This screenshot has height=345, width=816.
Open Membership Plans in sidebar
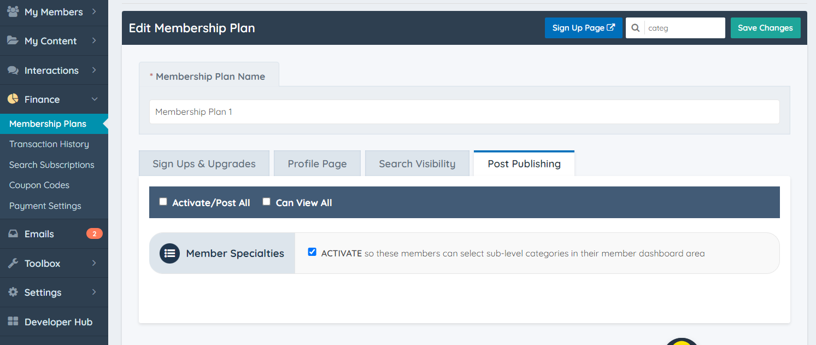tap(54, 124)
